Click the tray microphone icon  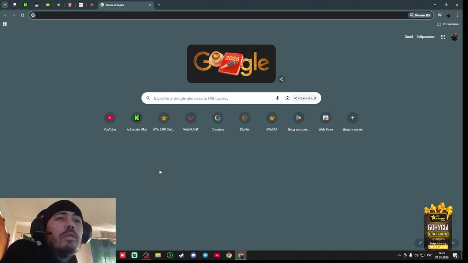pos(411,255)
